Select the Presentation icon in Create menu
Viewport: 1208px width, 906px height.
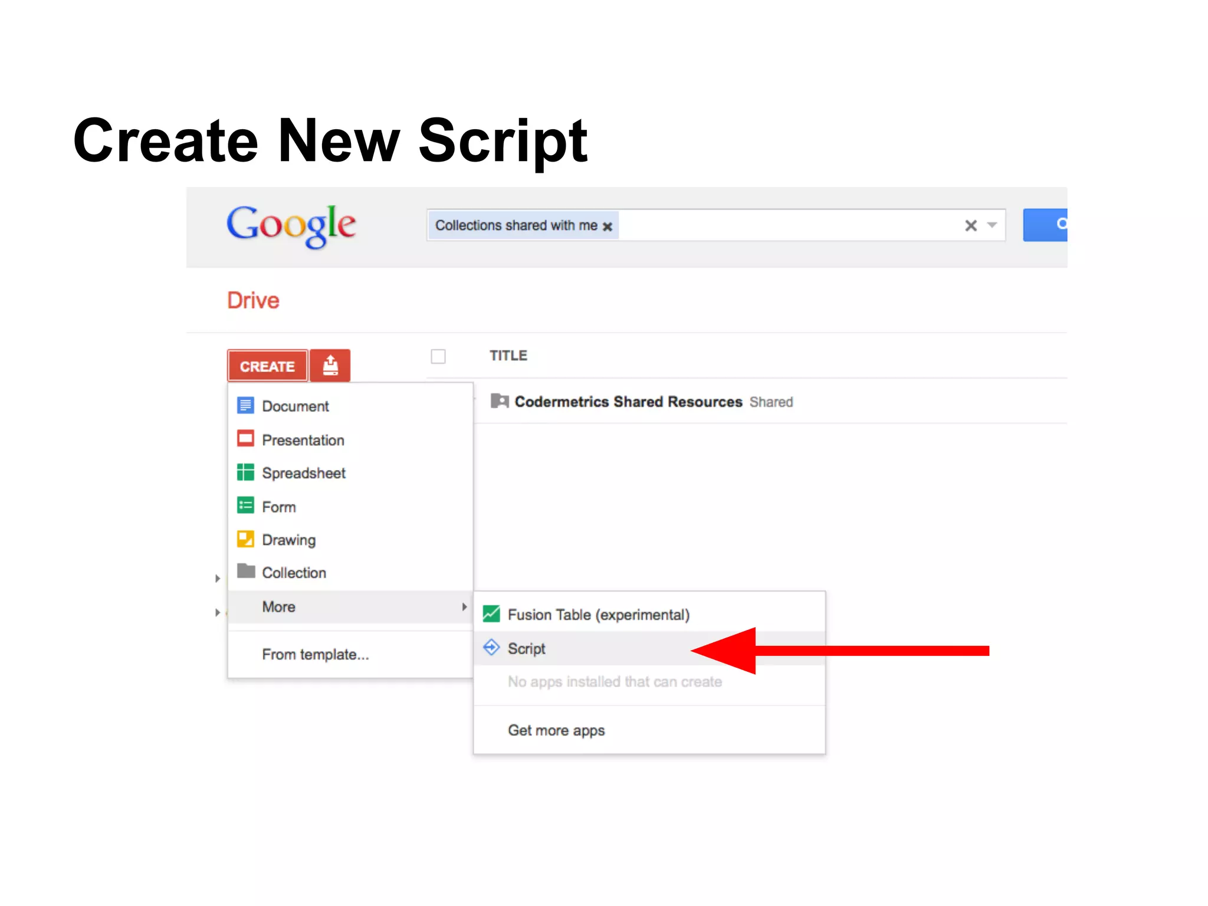pyautogui.click(x=245, y=439)
